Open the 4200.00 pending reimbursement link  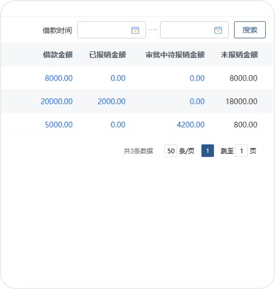[191, 125]
